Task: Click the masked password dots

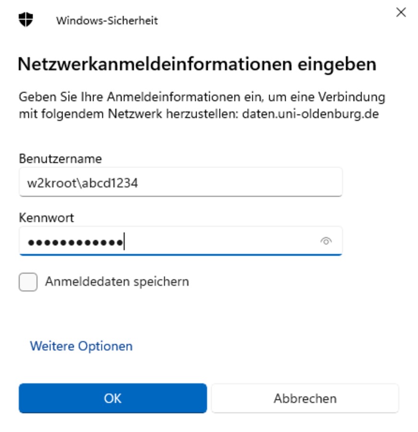Action: click(x=75, y=242)
